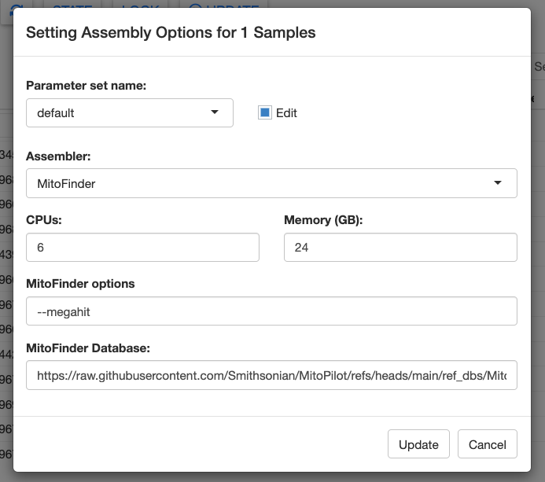Screen dimensions: 545x482
Task: Focus the CPUs input field
Action: (142, 247)
